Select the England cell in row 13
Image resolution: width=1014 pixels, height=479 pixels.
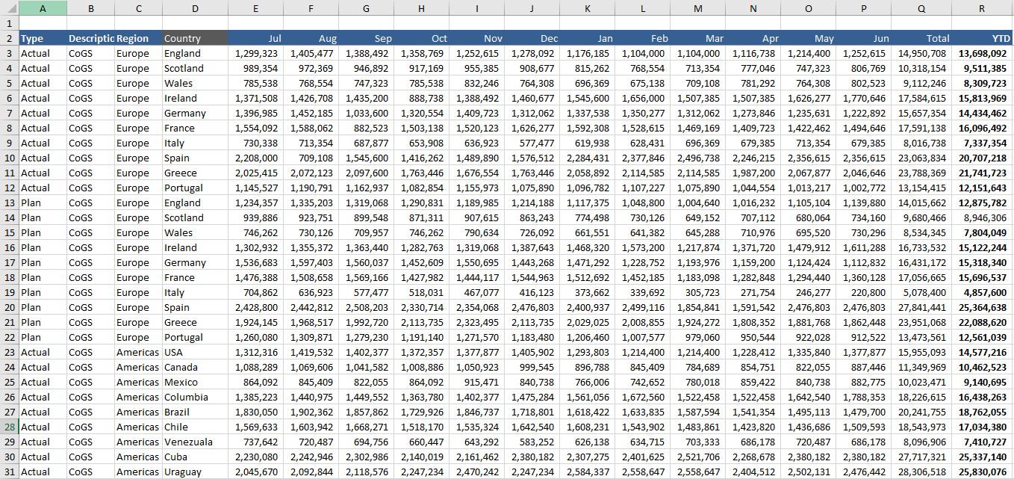[x=195, y=203]
